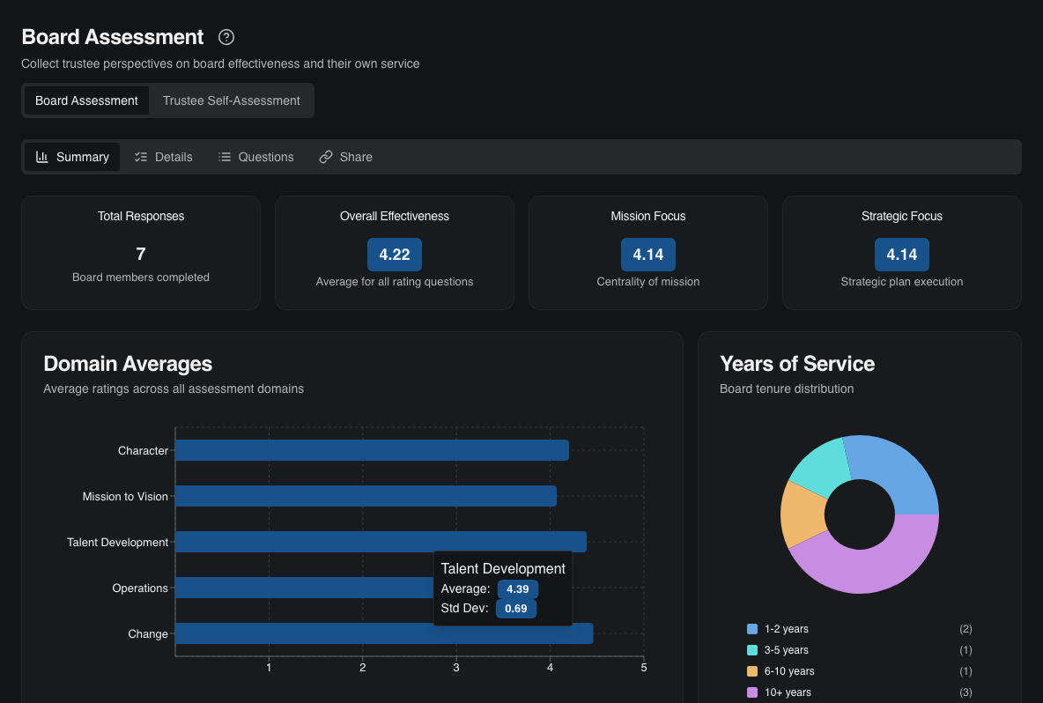Image resolution: width=1043 pixels, height=703 pixels.
Task: Click the checklist icon in Details tab
Action: (x=140, y=157)
